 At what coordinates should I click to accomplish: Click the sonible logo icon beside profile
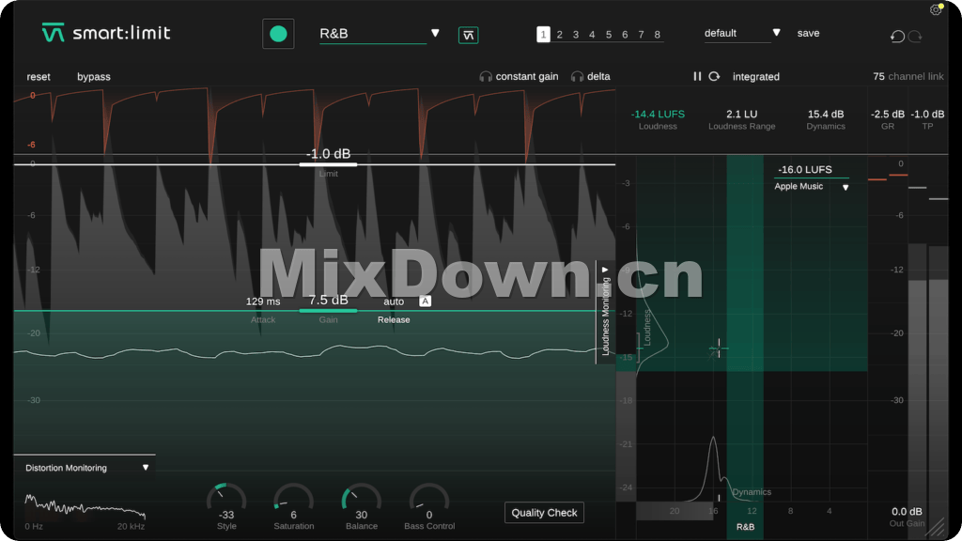[468, 35]
